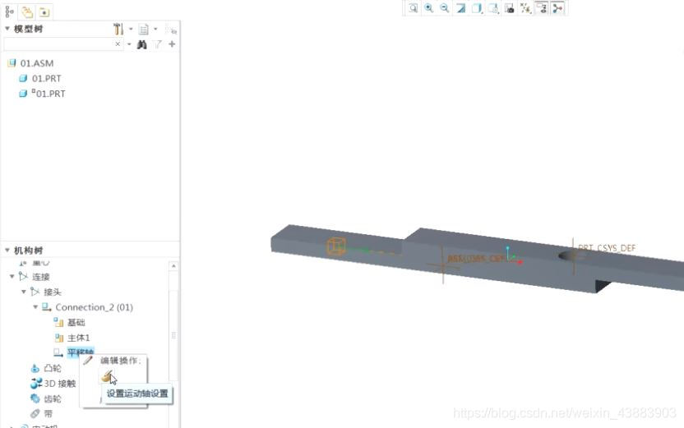The width and height of the screenshot is (684, 428).
Task: Click the Repaint icon in the view toolbar
Action: [x=461, y=7]
